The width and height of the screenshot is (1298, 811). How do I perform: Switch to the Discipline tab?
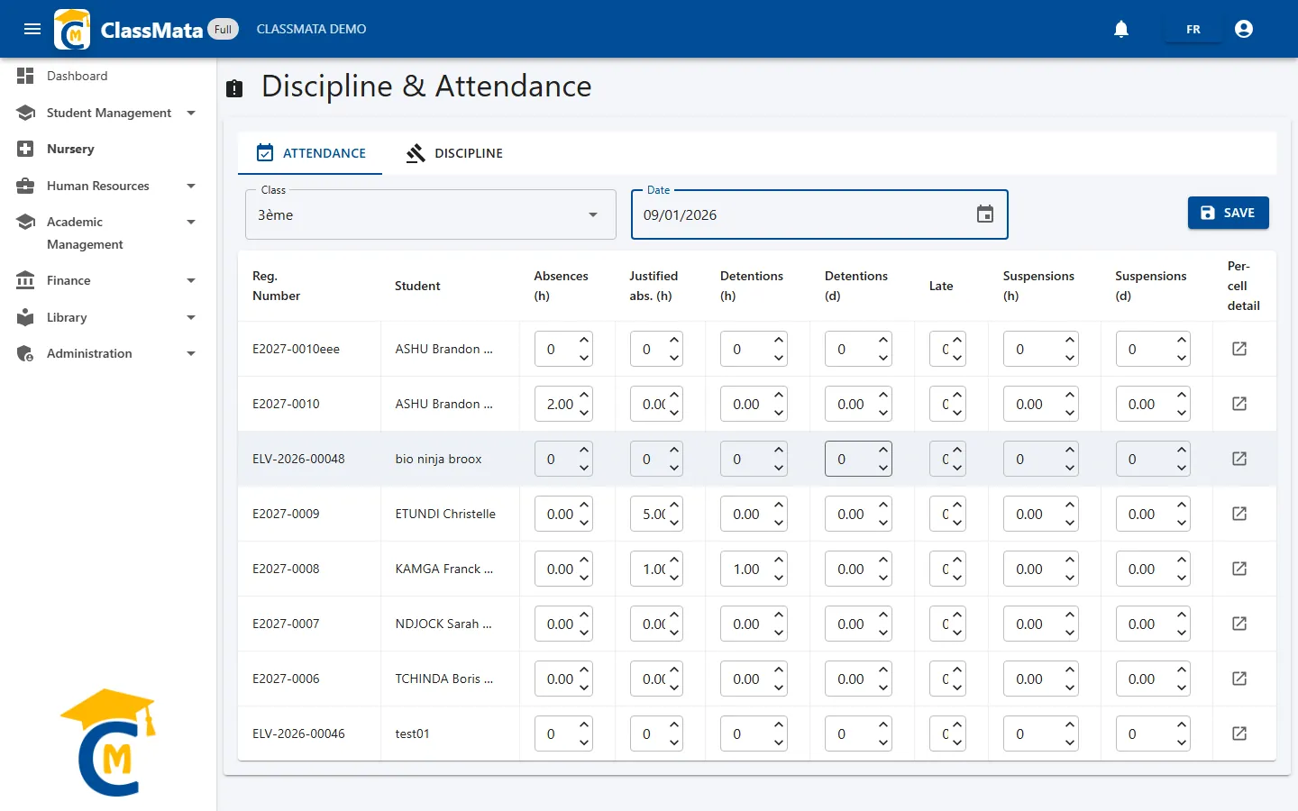454,153
